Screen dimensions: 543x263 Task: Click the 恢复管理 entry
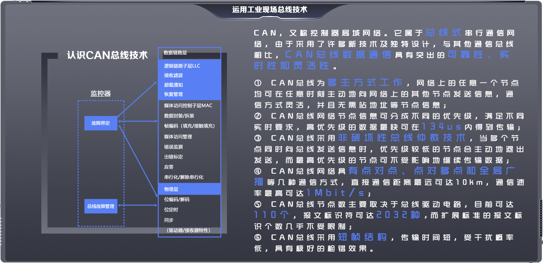[x=173, y=94]
